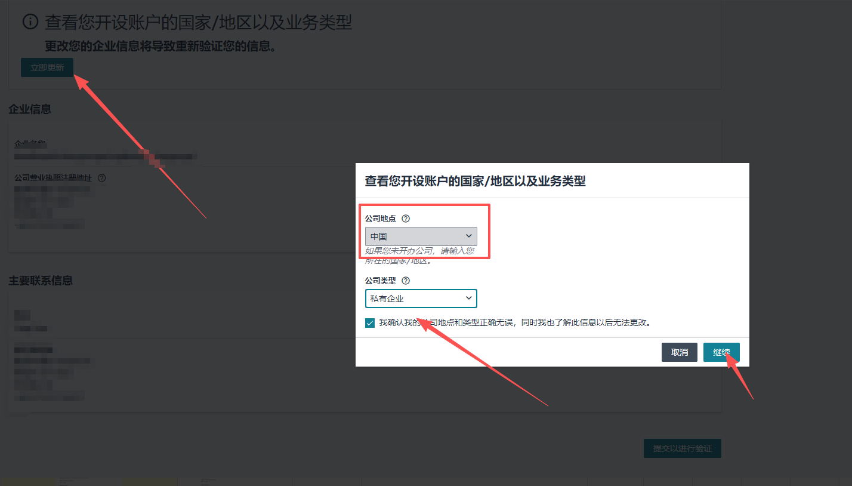Viewport: 852px width, 486px height.
Task: Open the help tooltip beside 公司类型
Action: pyautogui.click(x=406, y=281)
